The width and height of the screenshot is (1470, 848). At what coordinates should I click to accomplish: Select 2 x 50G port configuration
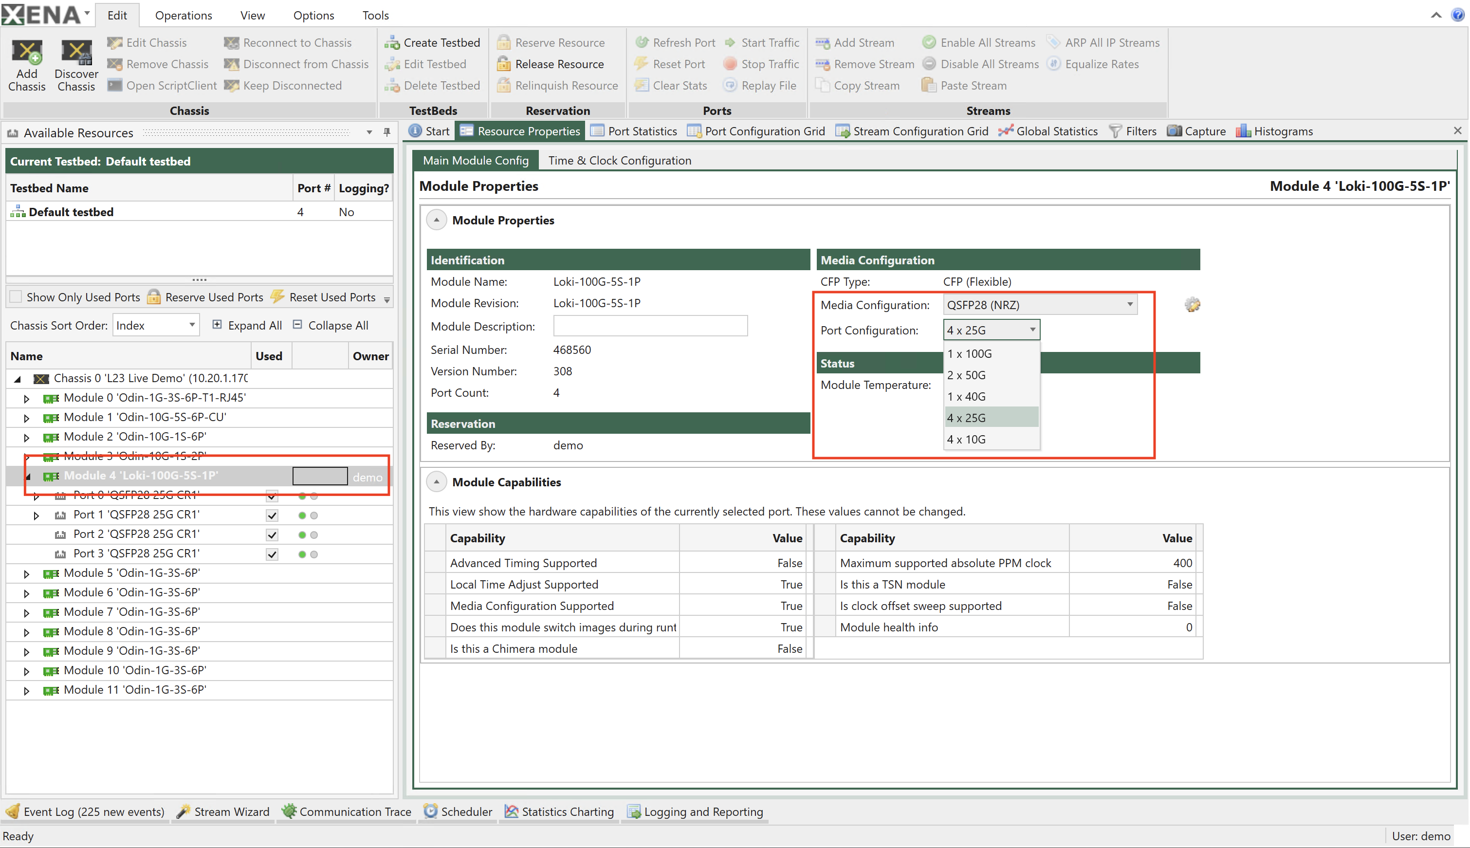click(x=991, y=375)
